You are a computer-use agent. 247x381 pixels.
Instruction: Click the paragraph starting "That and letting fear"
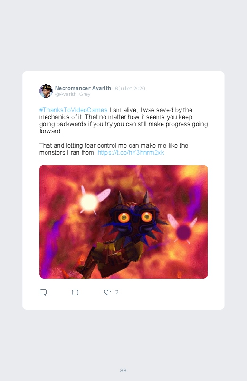(114, 149)
